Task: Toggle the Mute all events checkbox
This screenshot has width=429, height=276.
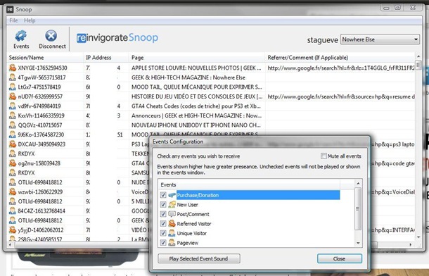Action: [324, 156]
